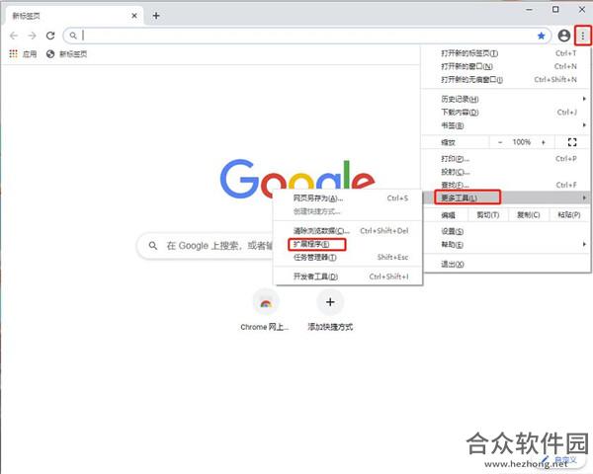
Task: Open the user profile avatar icon
Action: (564, 36)
